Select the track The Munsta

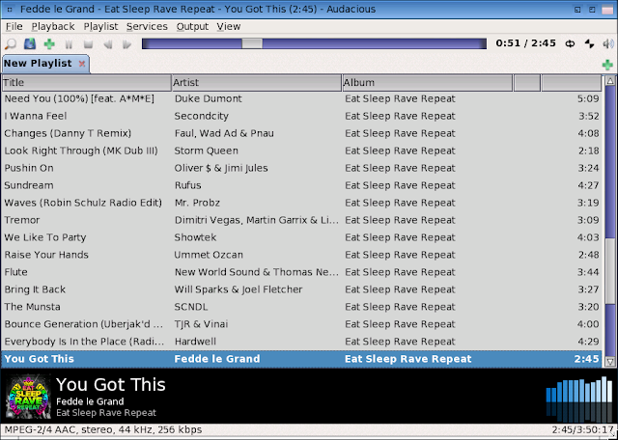pos(301,307)
